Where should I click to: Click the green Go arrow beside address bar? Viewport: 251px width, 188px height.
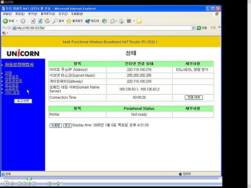click(199, 28)
